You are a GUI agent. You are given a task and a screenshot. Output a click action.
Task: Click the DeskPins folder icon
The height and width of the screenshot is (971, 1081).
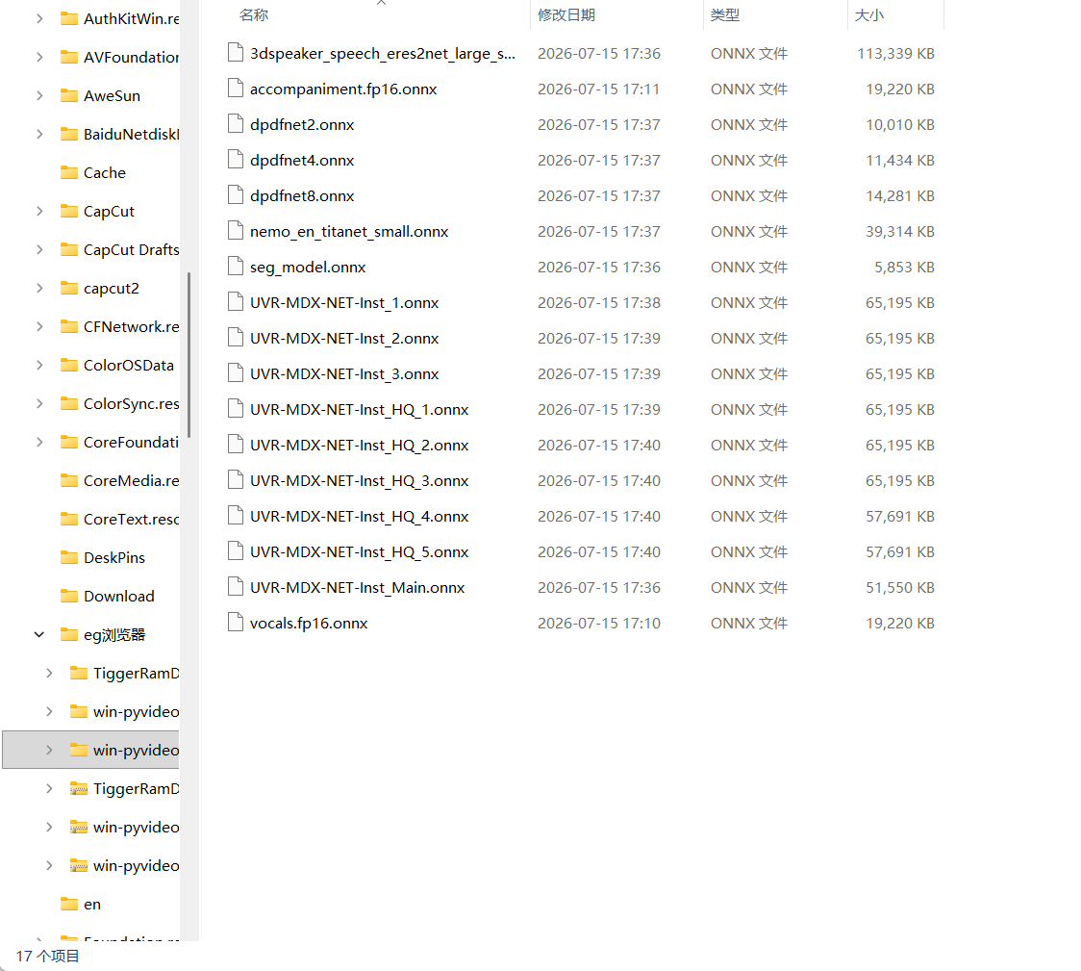point(69,557)
